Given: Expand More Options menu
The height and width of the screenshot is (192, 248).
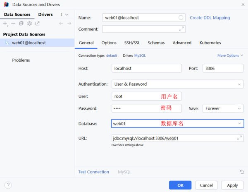Looking at the screenshot, I should point(230,55).
